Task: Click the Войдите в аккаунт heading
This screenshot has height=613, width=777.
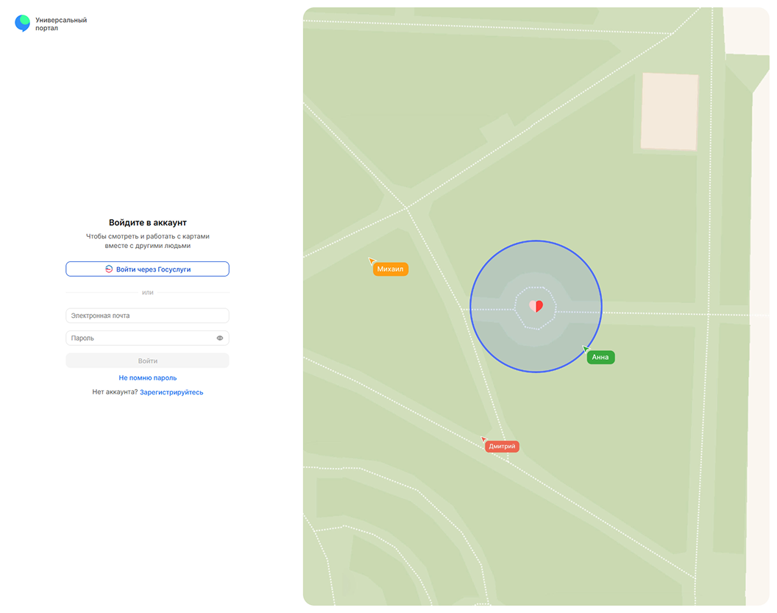Action: coord(147,222)
